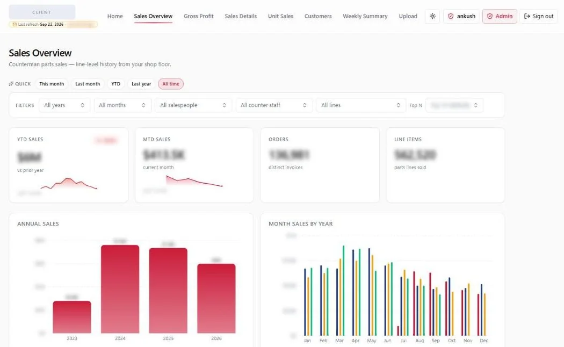Click the 'parts lines sold' caption
564x347 pixels.
[x=410, y=168]
